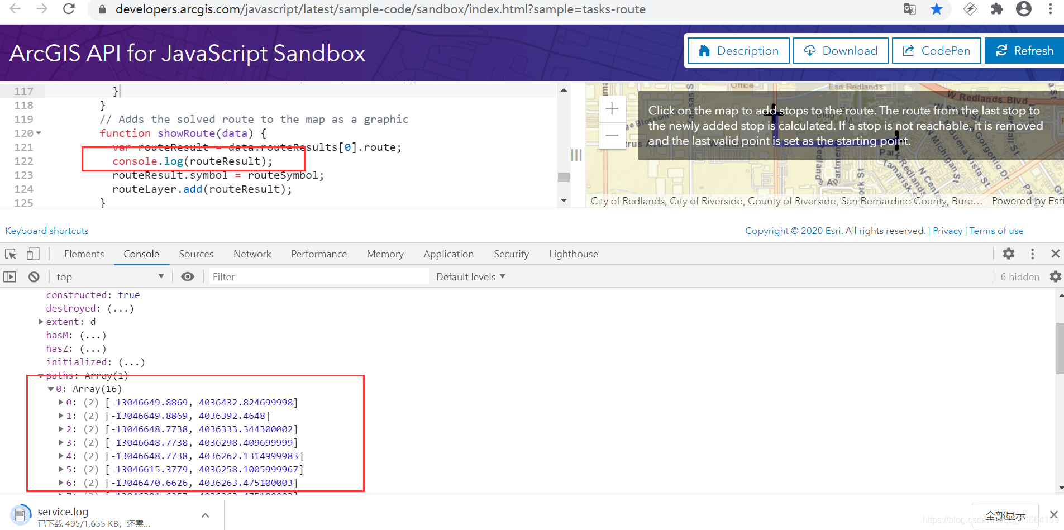The width and height of the screenshot is (1064, 530).
Task: Open the service.log download options chevron
Action: click(x=205, y=515)
